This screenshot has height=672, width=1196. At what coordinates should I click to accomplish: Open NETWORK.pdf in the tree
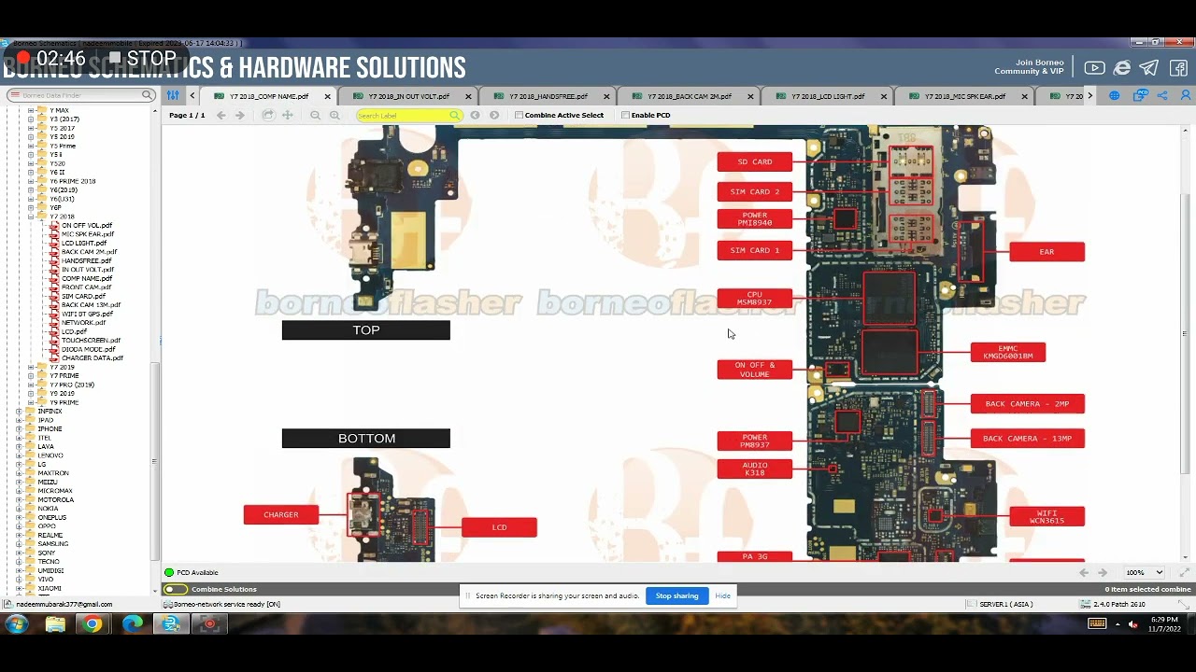click(83, 322)
